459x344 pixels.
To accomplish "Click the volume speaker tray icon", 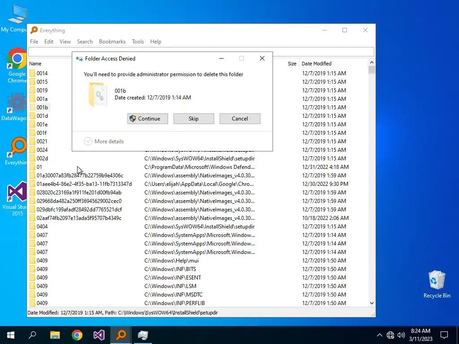I will pyautogui.click(x=401, y=335).
